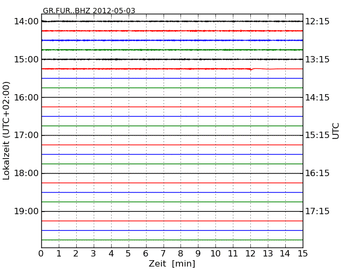
Task: Click the 8 minute tick label
Action: [x=181, y=254]
